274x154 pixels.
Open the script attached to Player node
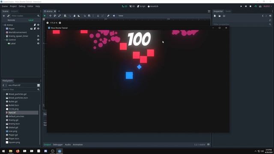pos(35,29)
